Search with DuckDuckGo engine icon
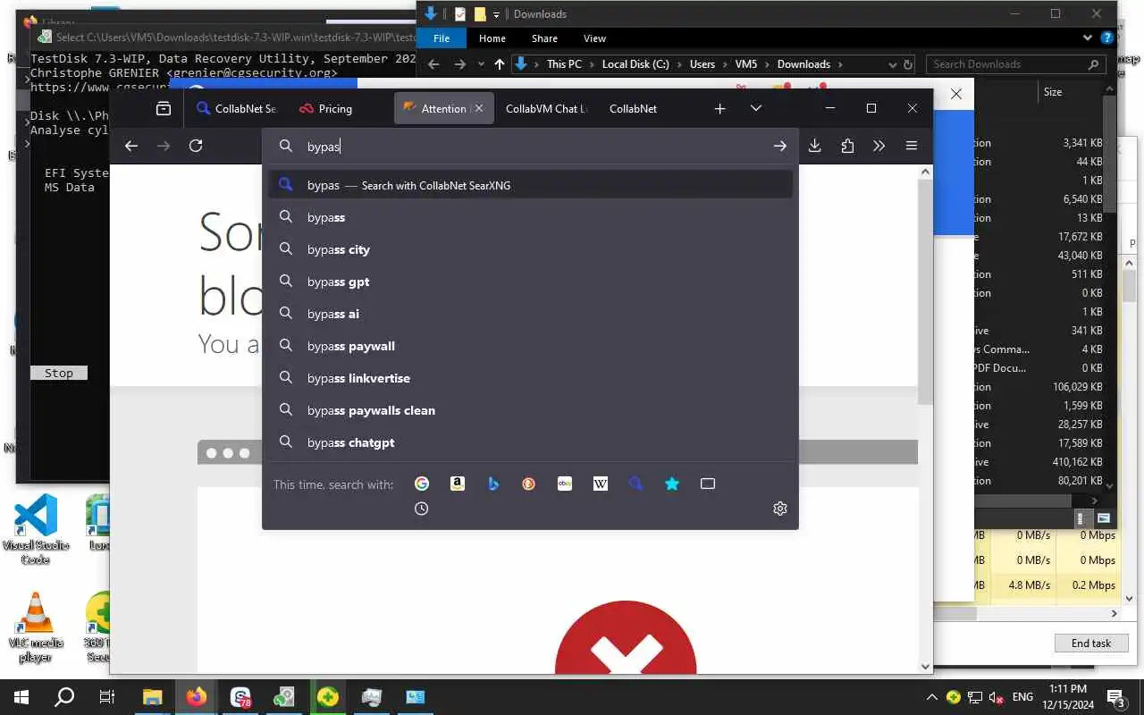The image size is (1144, 715). tap(529, 484)
